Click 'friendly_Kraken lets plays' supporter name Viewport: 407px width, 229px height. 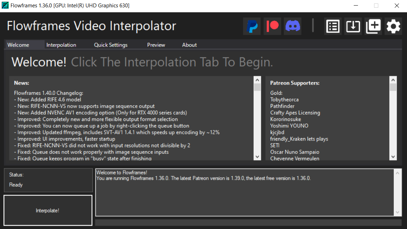(x=299, y=139)
